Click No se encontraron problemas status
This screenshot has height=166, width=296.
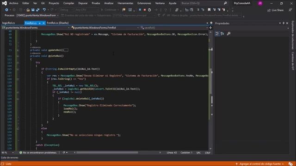point(38,153)
